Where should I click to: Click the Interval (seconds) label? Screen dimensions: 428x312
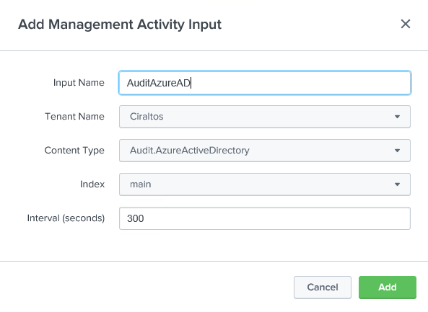[x=66, y=218]
